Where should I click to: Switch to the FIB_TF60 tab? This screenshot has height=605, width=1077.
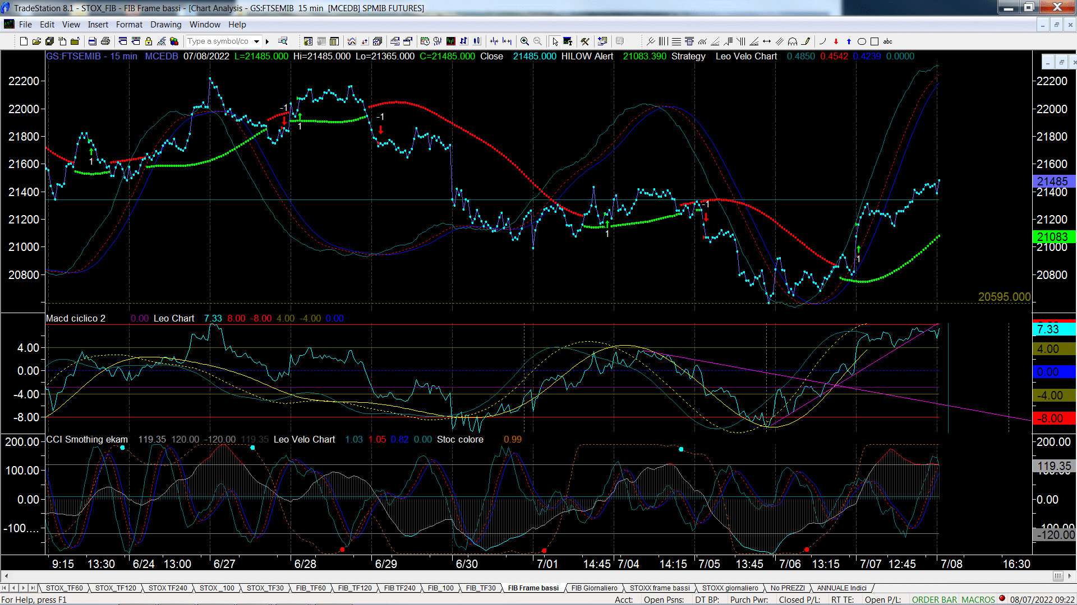311,588
